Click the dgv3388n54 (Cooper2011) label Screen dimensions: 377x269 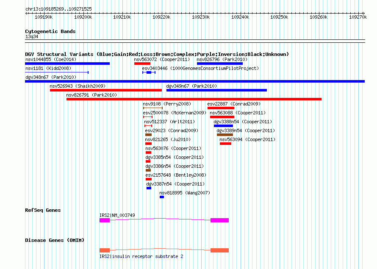(x=243, y=122)
